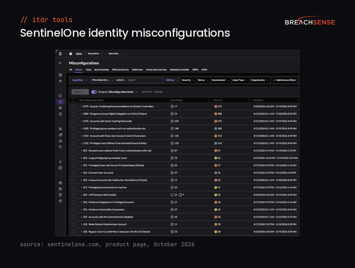Check the Security Hardening Recommendations row checkbox
Image resolution: width=355 pixels, height=268 pixels.
coord(73,106)
